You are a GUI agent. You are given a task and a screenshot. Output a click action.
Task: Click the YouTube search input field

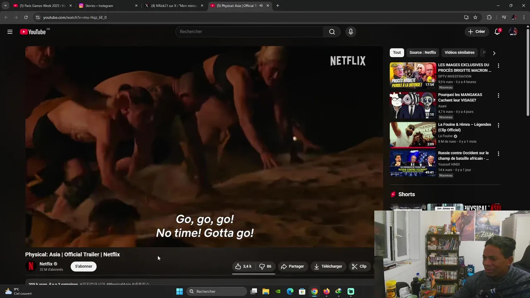pyautogui.click(x=249, y=32)
